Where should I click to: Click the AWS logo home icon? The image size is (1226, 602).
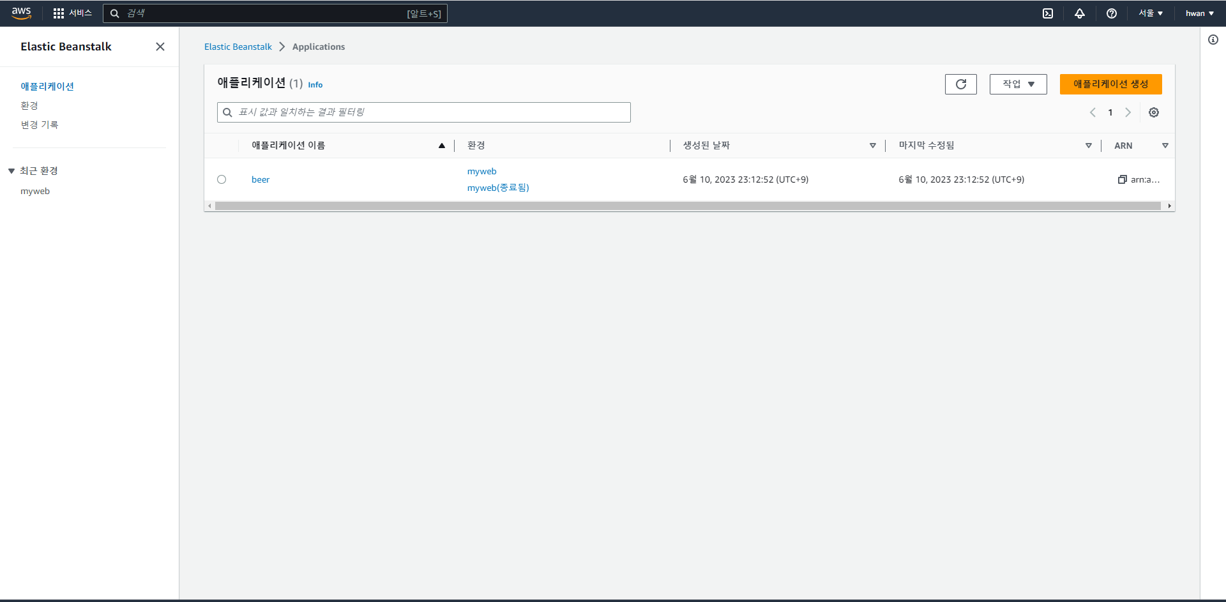(x=22, y=13)
